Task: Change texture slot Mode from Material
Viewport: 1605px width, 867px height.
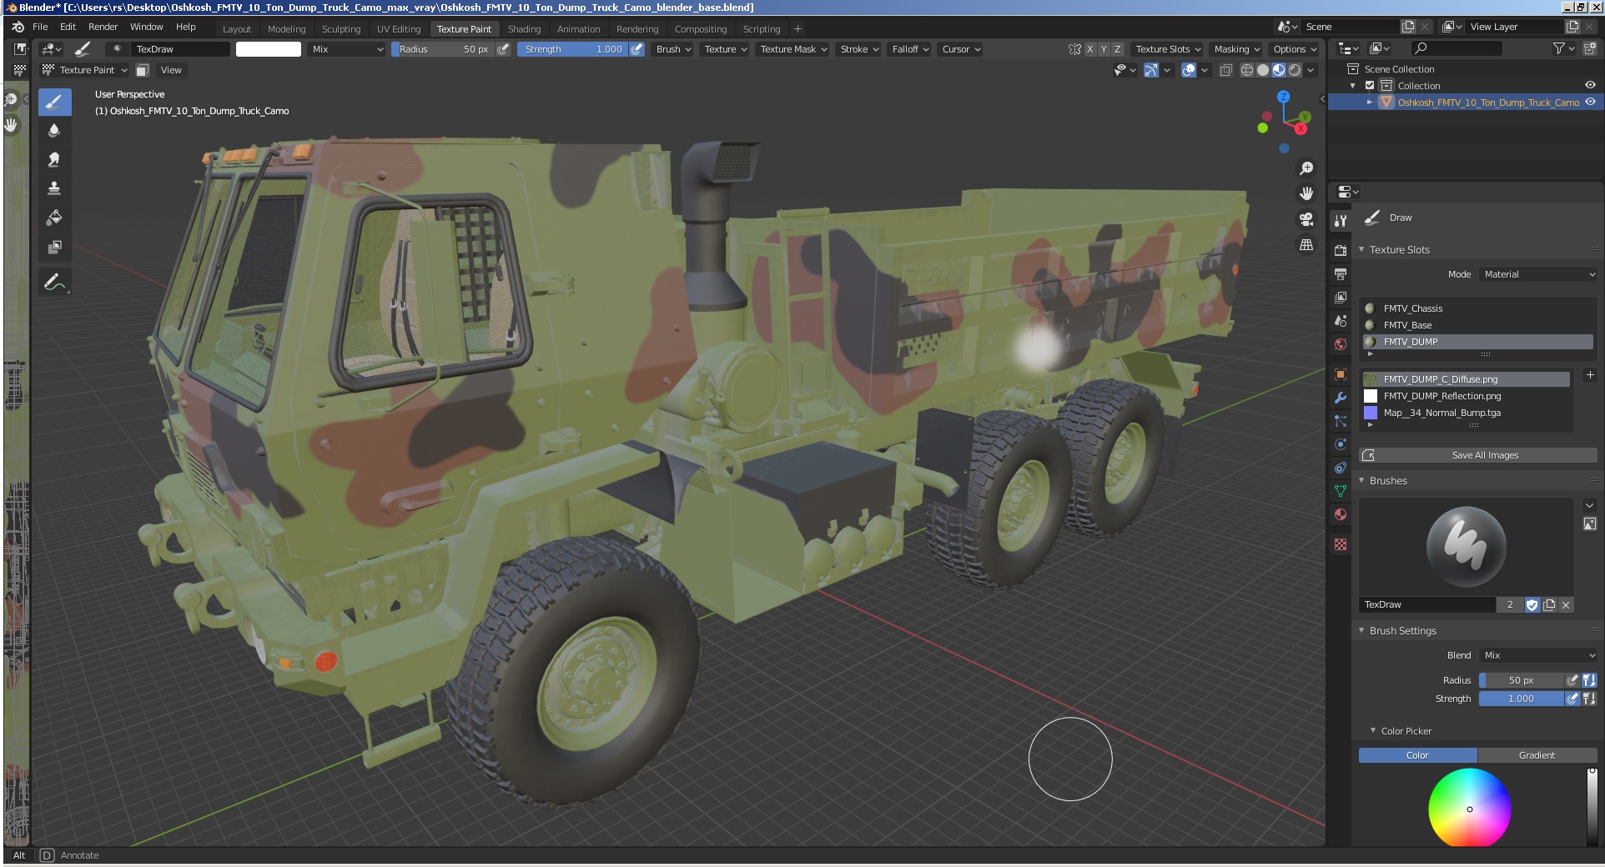Action: coord(1538,274)
